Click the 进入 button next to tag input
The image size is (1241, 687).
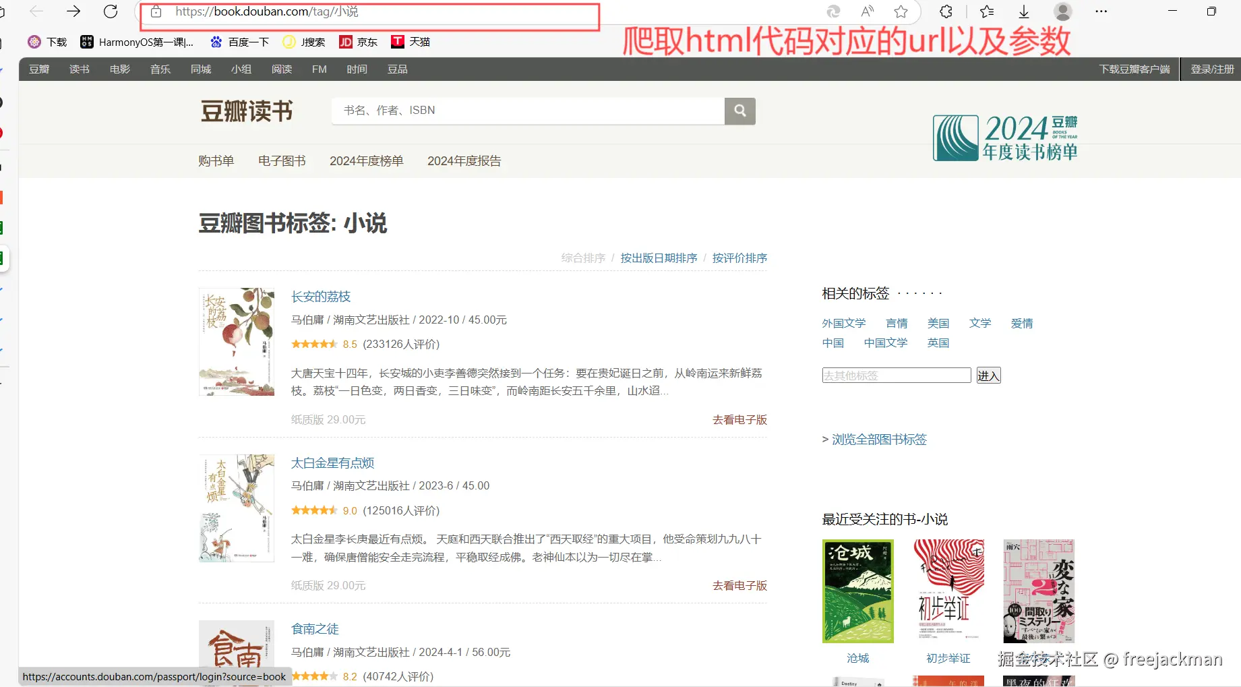(x=989, y=376)
